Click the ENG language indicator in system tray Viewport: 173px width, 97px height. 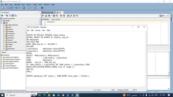(x=156, y=95)
